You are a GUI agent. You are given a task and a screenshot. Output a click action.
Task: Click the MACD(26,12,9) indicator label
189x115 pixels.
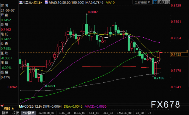click(30, 106)
